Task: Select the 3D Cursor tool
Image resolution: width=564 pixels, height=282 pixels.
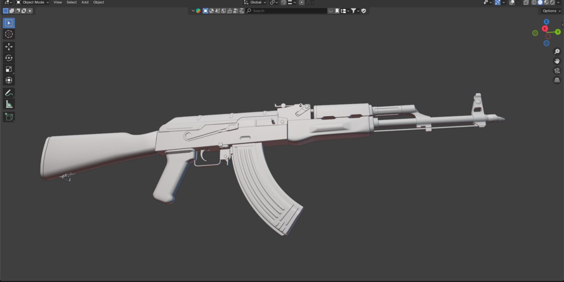Action: click(9, 34)
